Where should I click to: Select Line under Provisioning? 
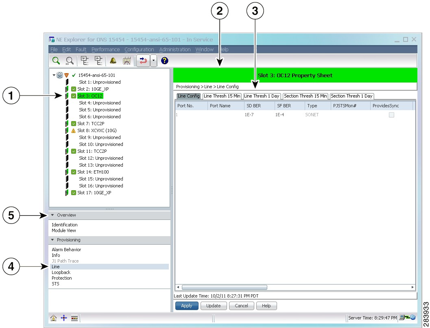click(109, 267)
